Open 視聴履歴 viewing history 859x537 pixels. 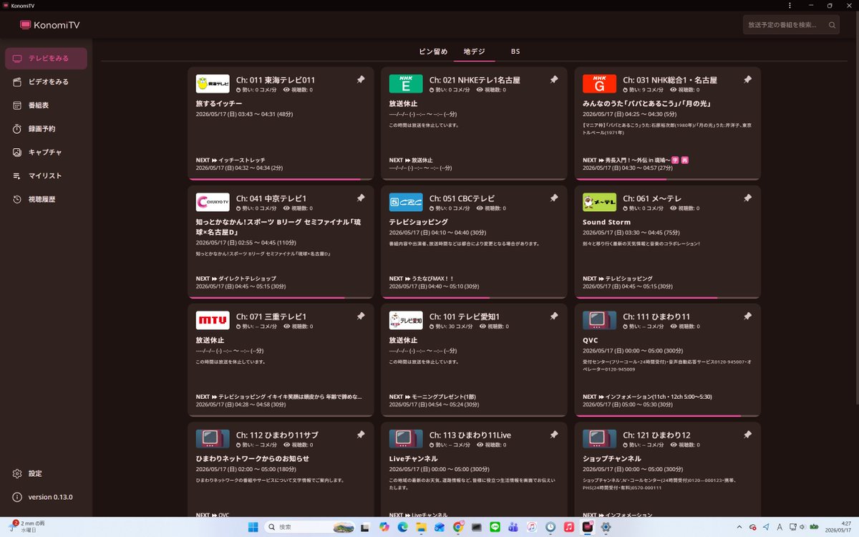pyautogui.click(x=47, y=199)
